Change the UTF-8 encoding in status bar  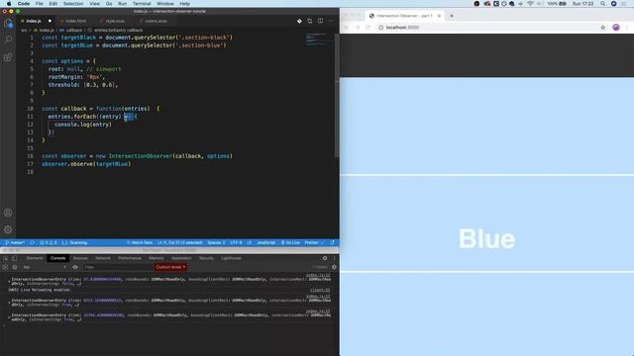click(x=236, y=242)
